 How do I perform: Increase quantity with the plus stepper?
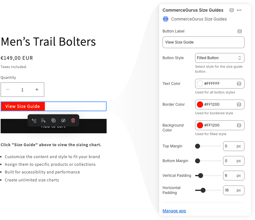click(37, 89)
